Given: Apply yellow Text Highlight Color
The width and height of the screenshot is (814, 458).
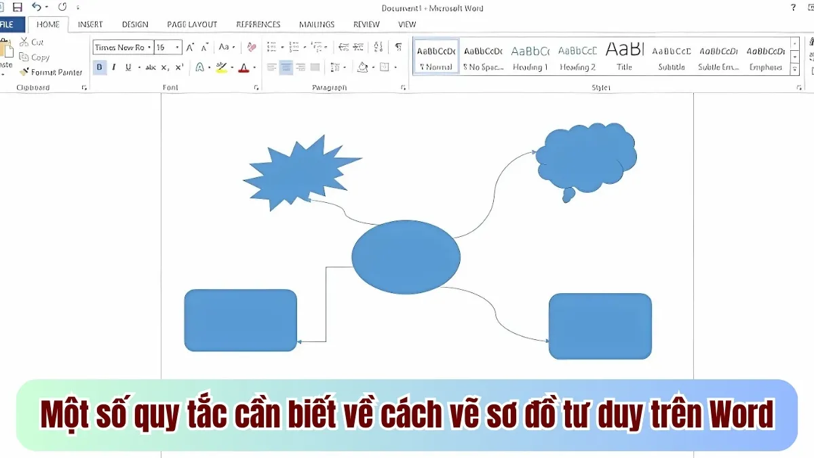Looking at the screenshot, I should pyautogui.click(x=221, y=67).
